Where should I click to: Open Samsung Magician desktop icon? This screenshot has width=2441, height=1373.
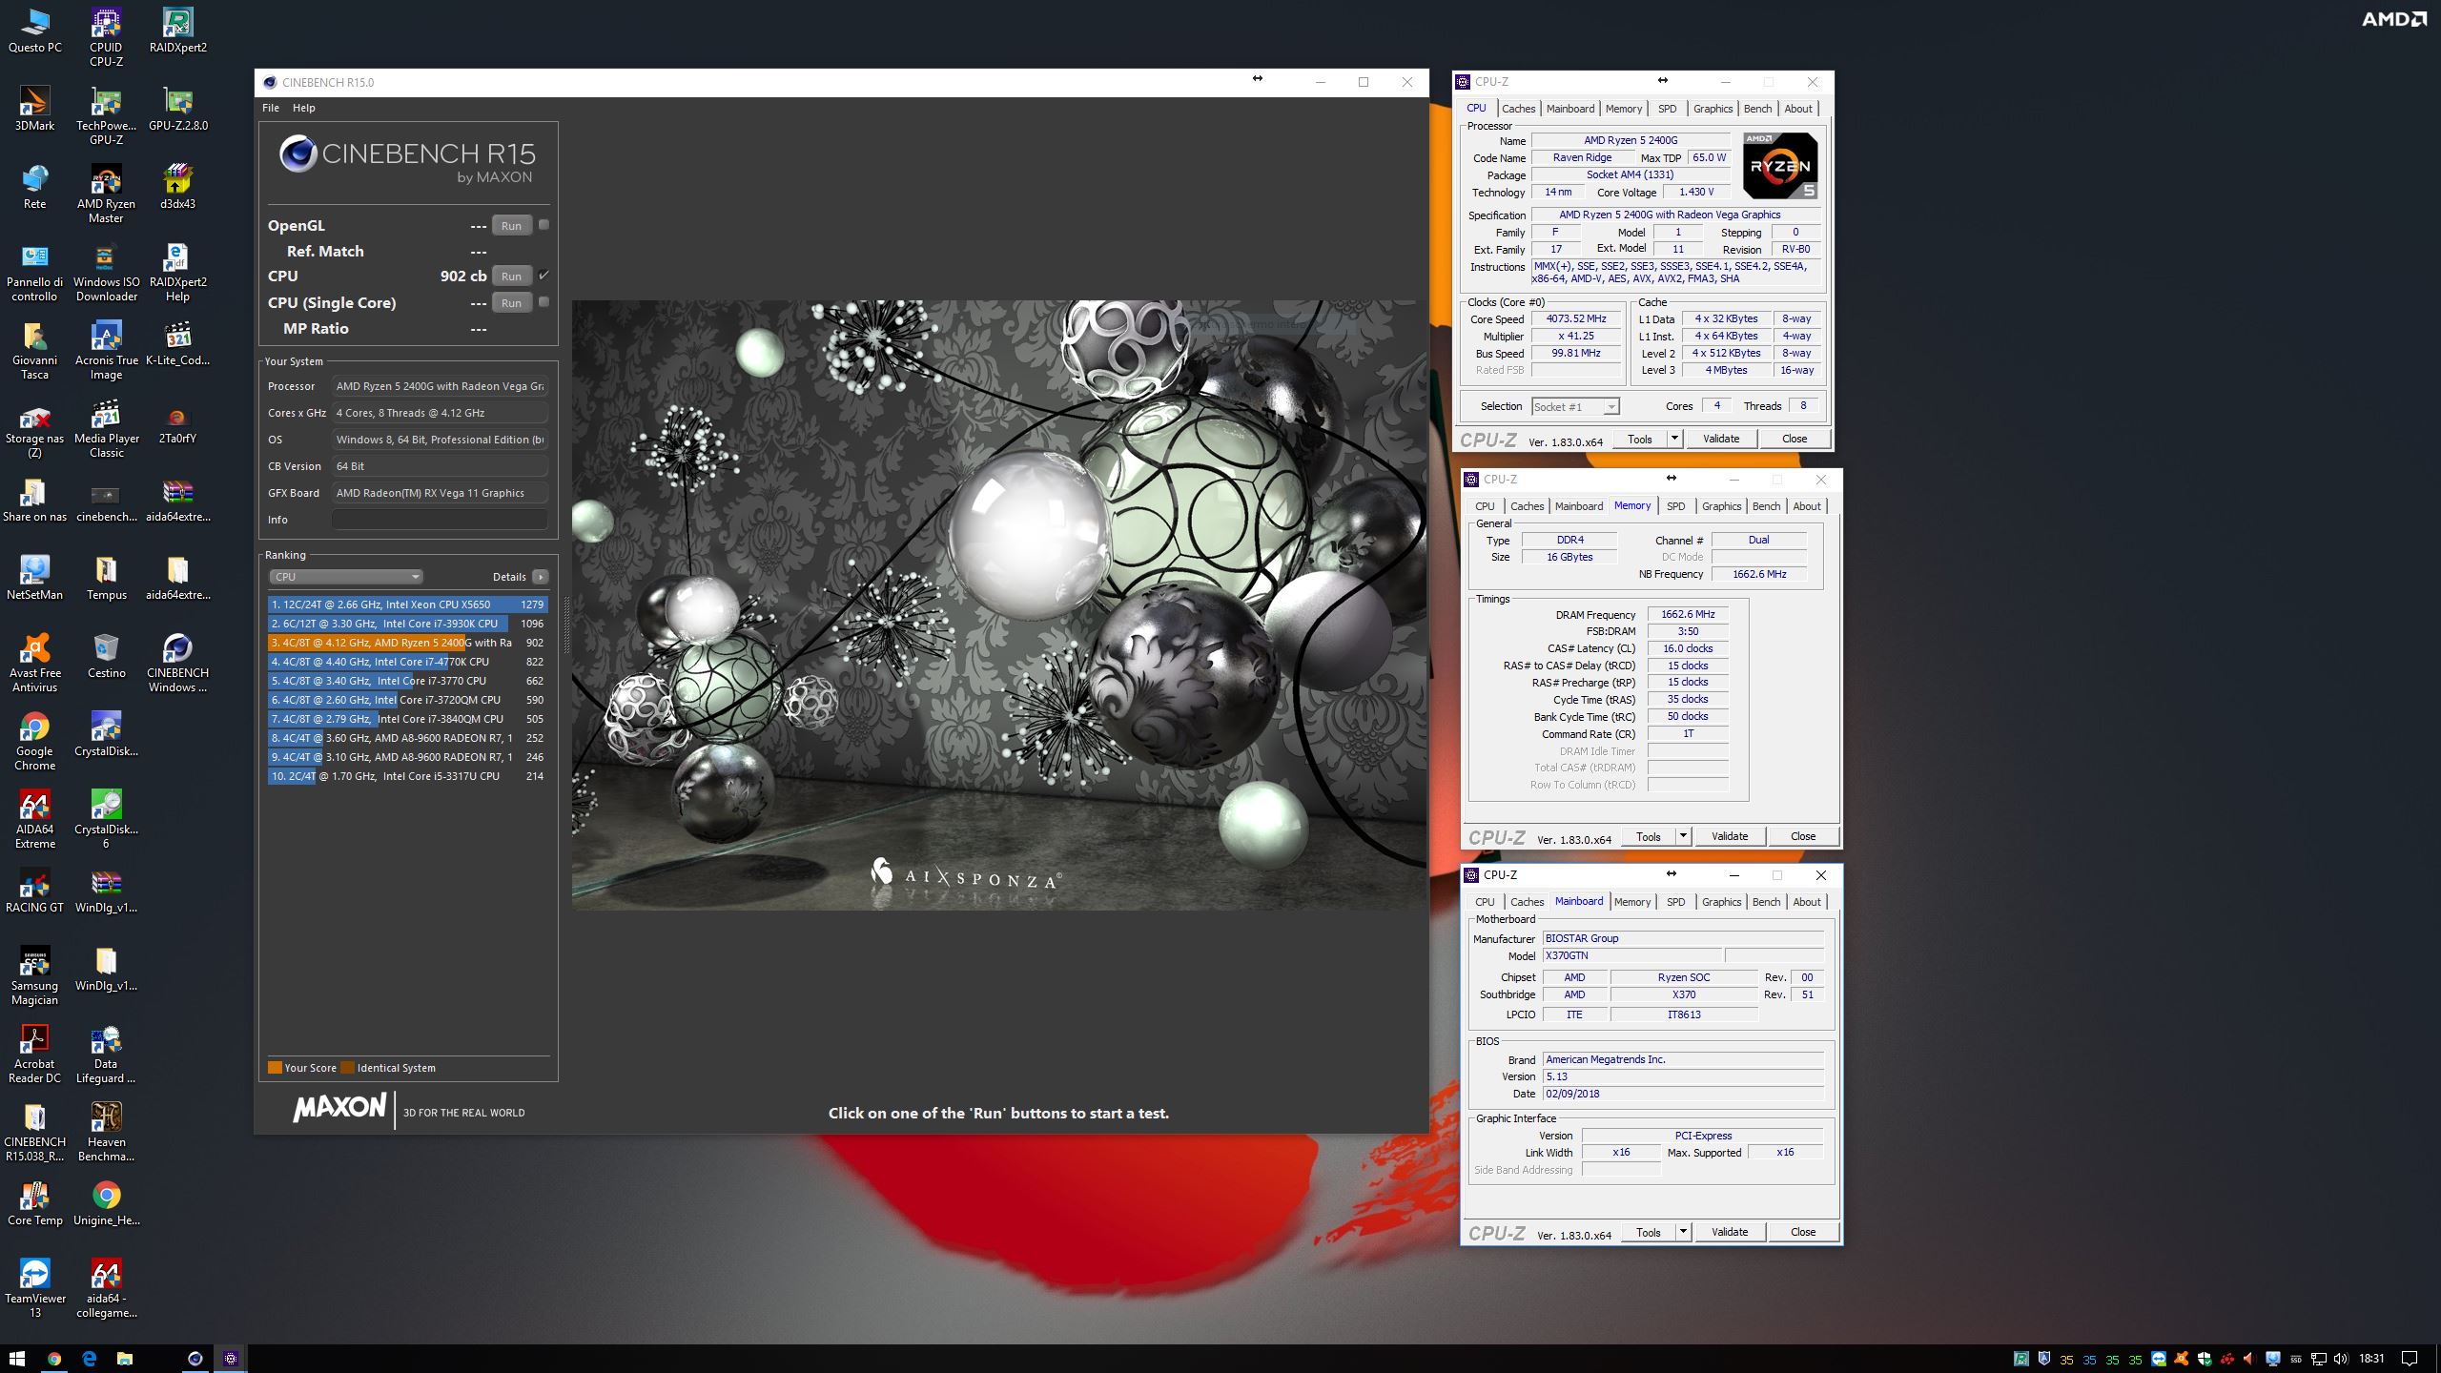(x=34, y=975)
